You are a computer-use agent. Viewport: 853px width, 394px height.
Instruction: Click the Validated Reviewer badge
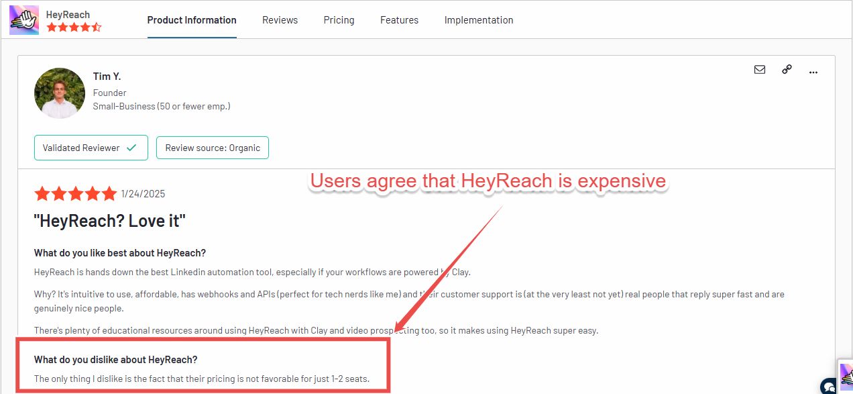[91, 148]
